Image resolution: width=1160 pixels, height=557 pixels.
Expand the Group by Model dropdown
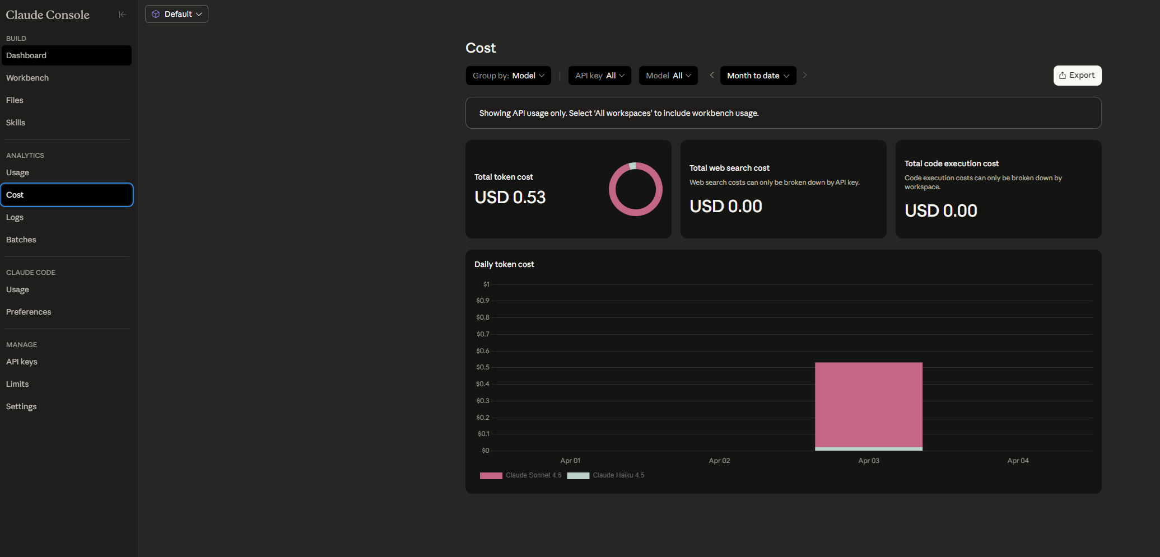[508, 76]
